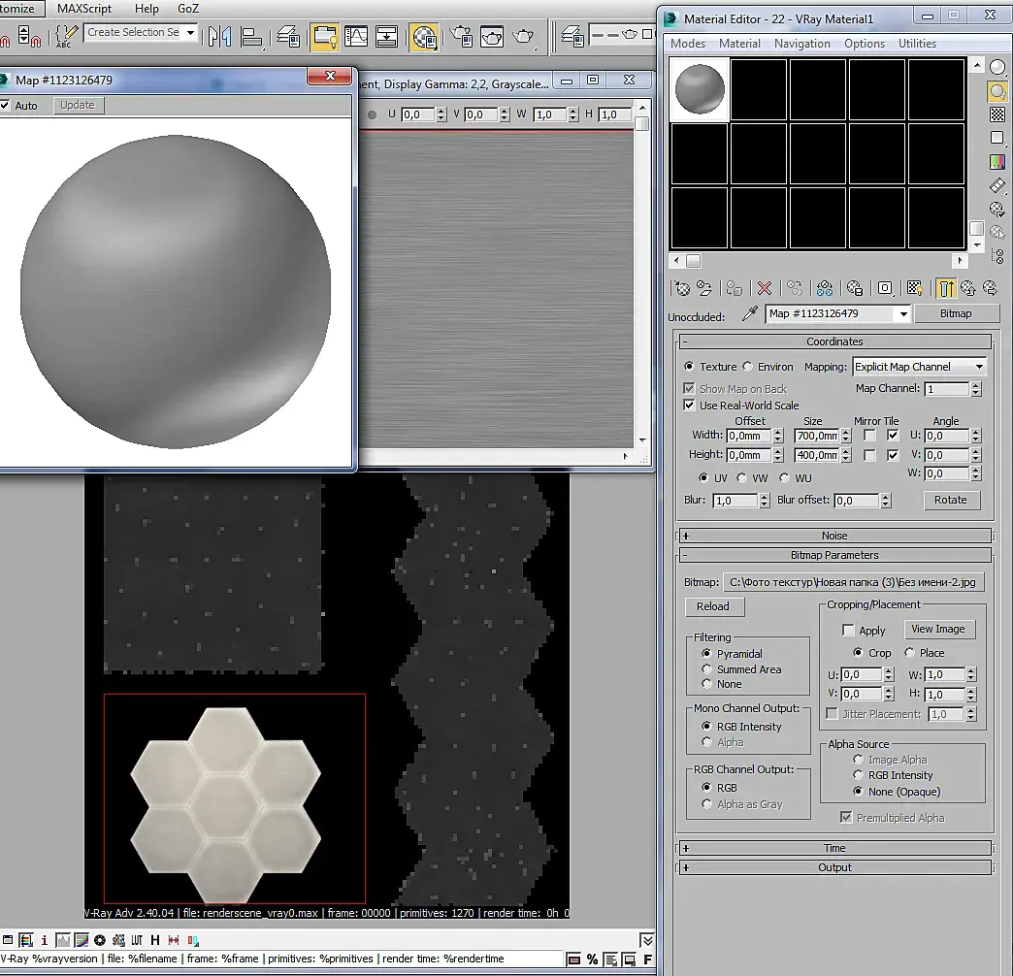Open the Navigation menu
Screen dimensions: 1013x976
point(801,44)
